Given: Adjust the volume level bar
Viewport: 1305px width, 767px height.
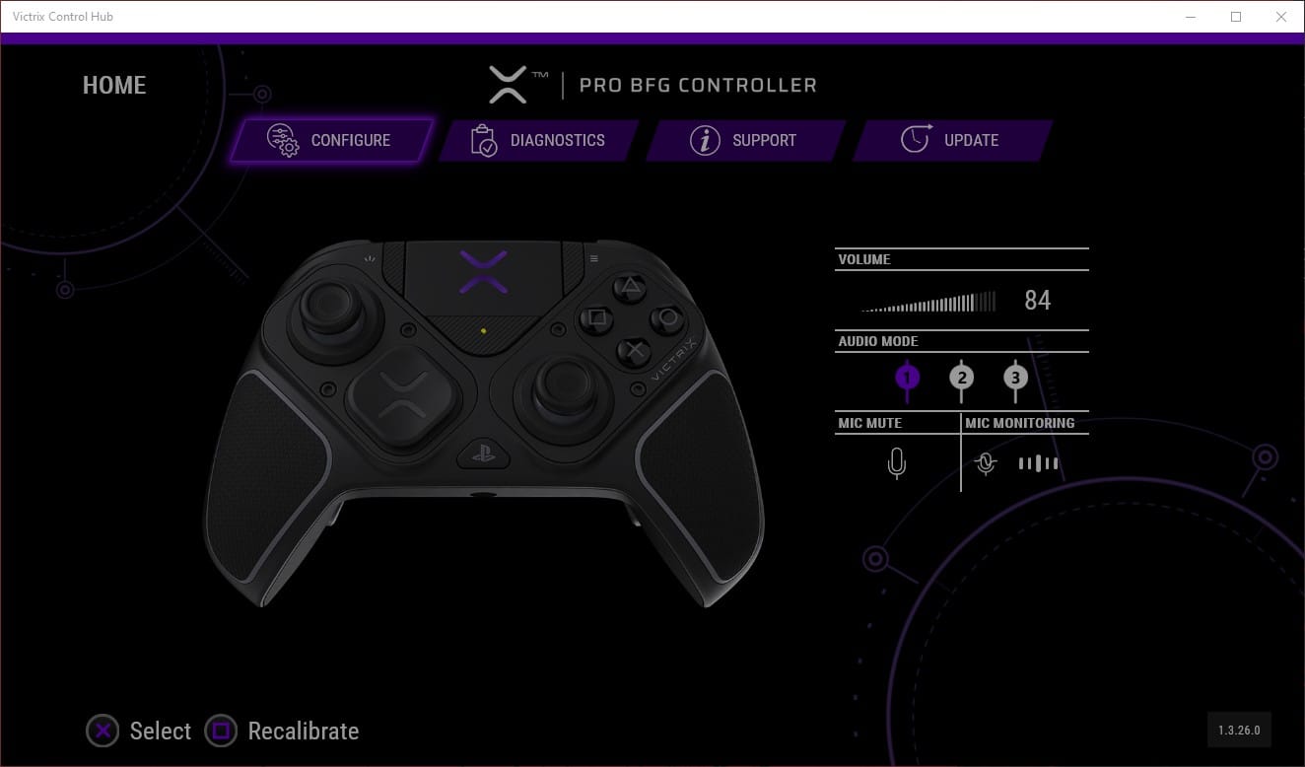Looking at the screenshot, I should pyautogui.click(x=927, y=301).
